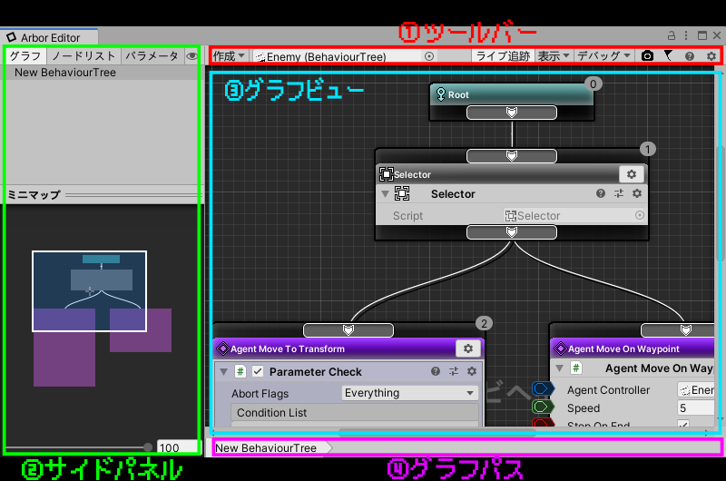Click the minimap zoom slider handle
This screenshot has width=726, height=481.
point(148,447)
